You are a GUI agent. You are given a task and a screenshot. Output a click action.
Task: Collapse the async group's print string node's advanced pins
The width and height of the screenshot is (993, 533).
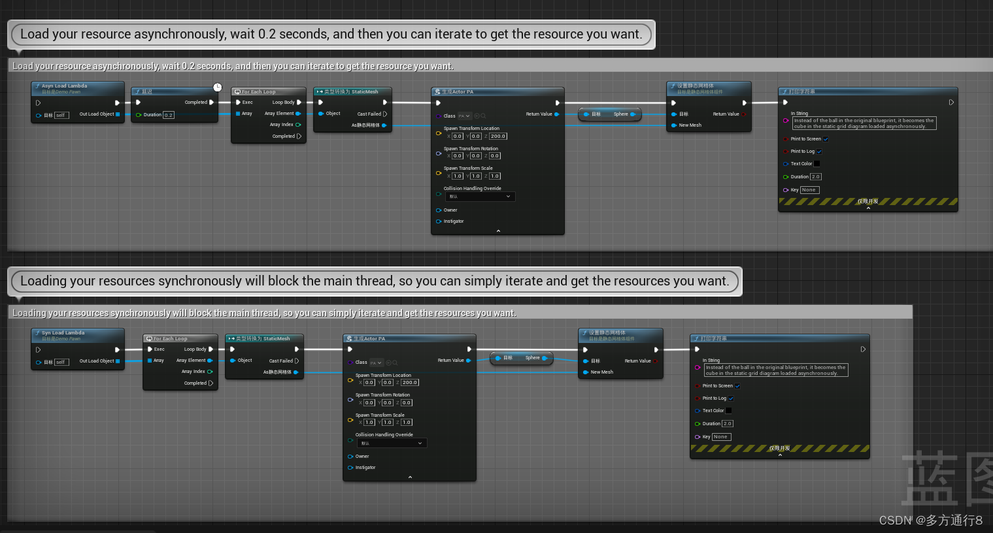(868, 208)
